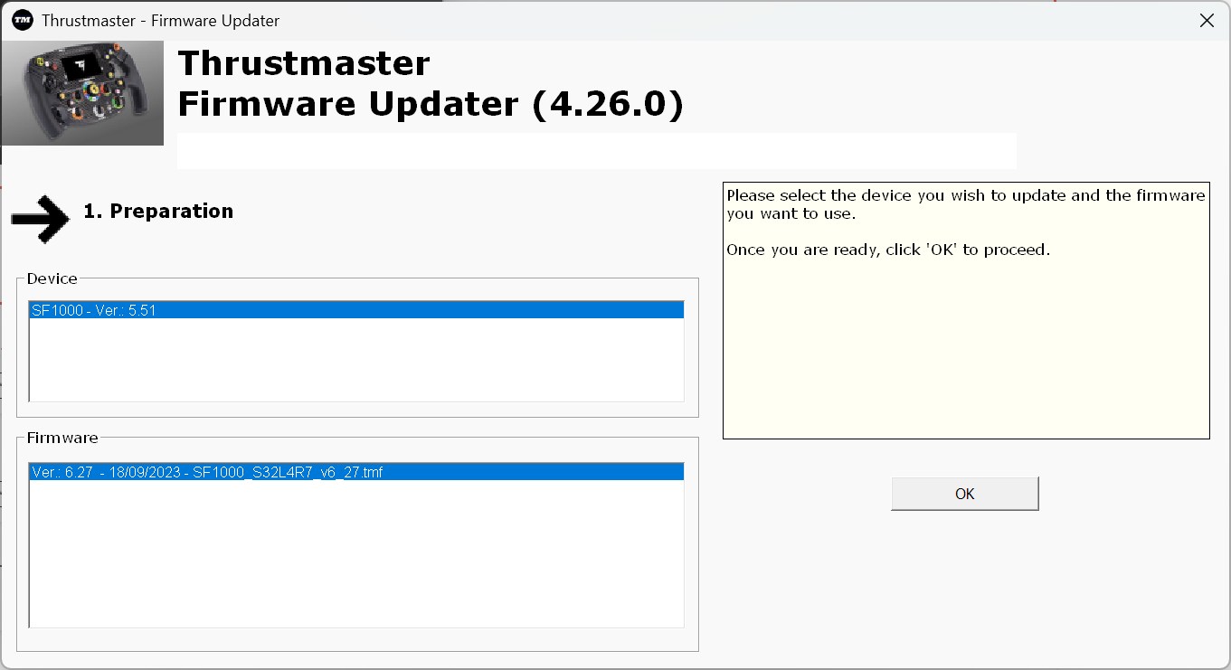The image size is (1231, 670).
Task: Click the blank white bar under the heading
Action: tap(596, 150)
